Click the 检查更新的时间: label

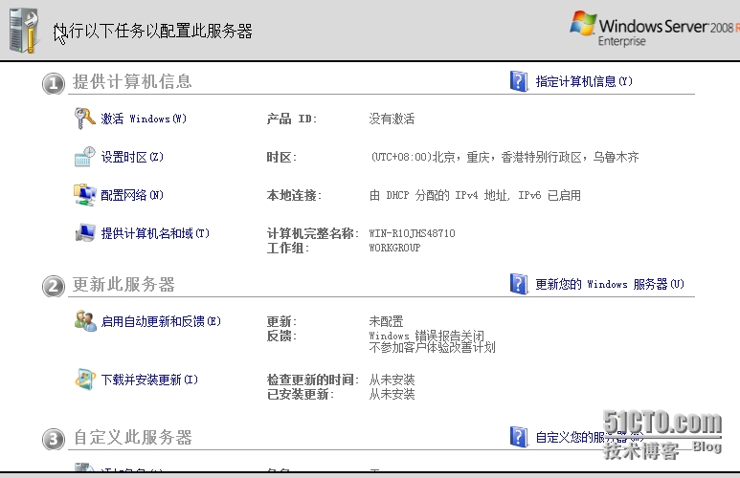click(313, 380)
